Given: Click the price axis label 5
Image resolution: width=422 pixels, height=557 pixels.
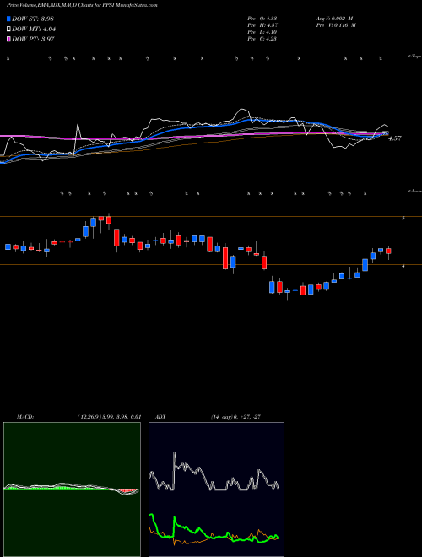Looking at the screenshot, I should pos(403,218).
